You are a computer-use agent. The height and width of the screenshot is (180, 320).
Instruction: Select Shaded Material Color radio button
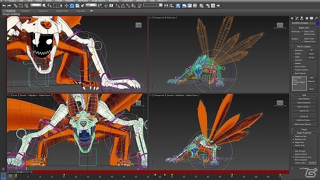tap(302, 41)
